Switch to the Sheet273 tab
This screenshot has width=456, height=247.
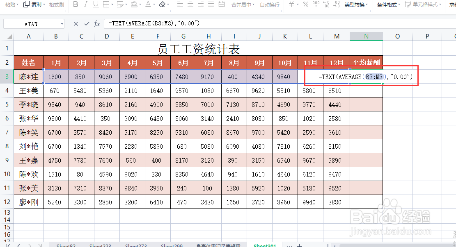click(136, 245)
